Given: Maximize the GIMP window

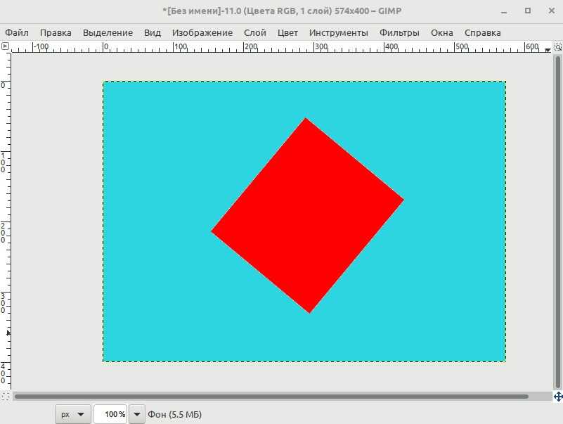Looking at the screenshot, I should click(x=528, y=12).
